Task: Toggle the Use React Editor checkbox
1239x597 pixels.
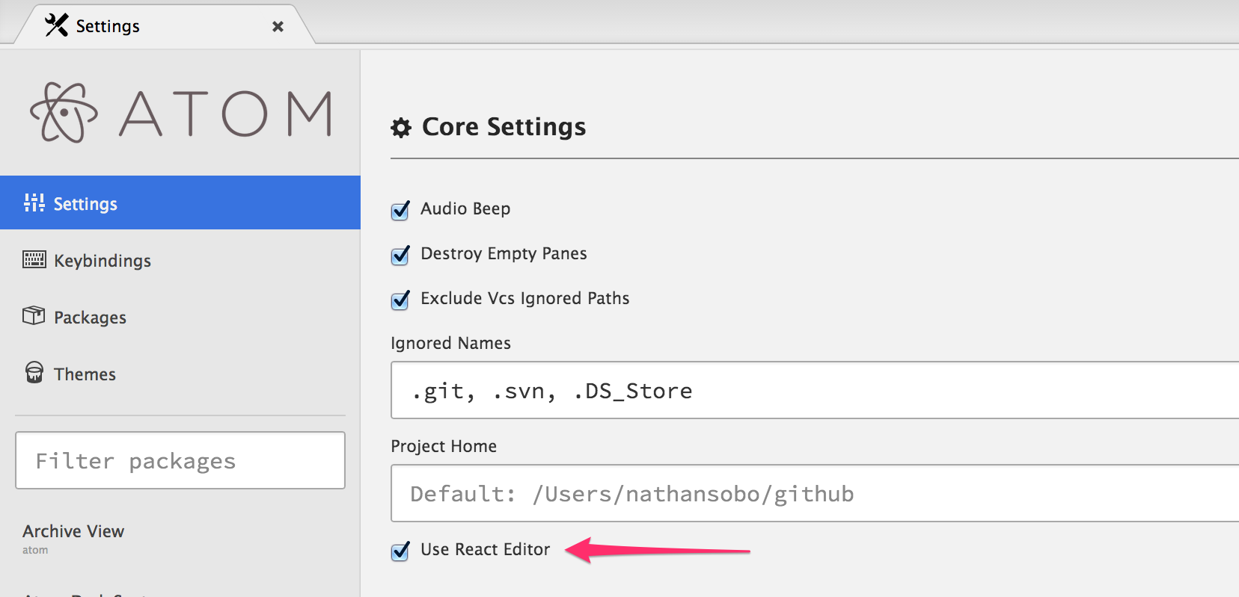Action: click(400, 551)
